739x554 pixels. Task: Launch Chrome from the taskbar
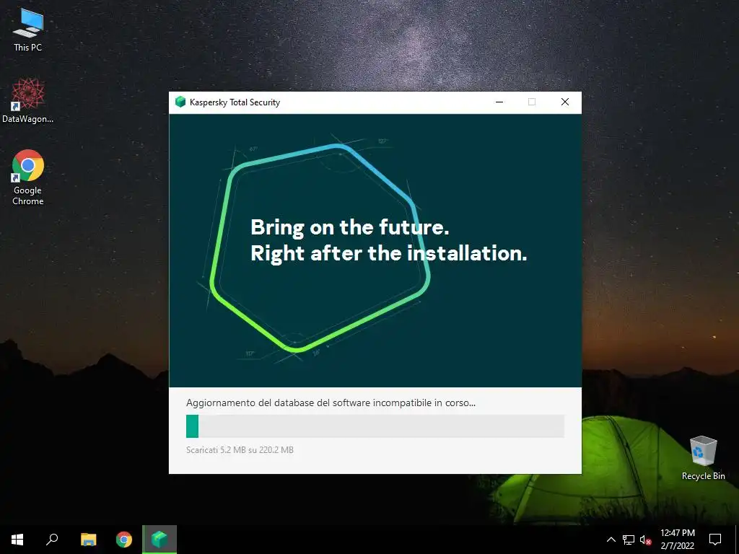[124, 540]
